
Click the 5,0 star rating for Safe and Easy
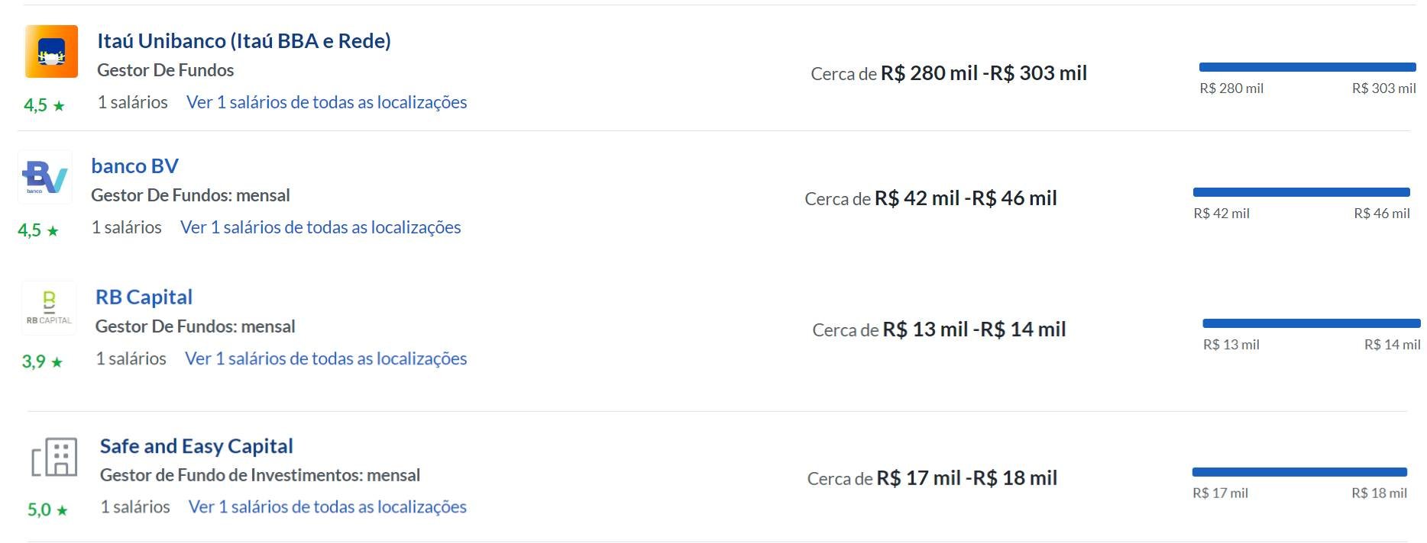coord(47,509)
